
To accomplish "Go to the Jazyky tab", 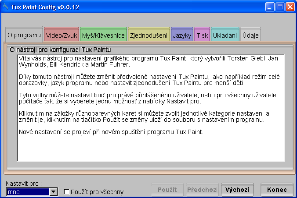I will coord(182,35).
